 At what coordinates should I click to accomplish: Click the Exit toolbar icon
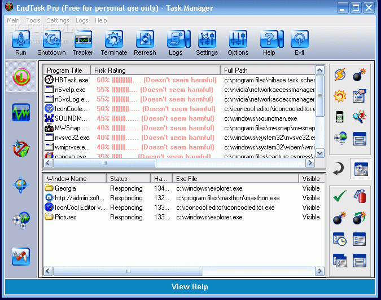300,39
